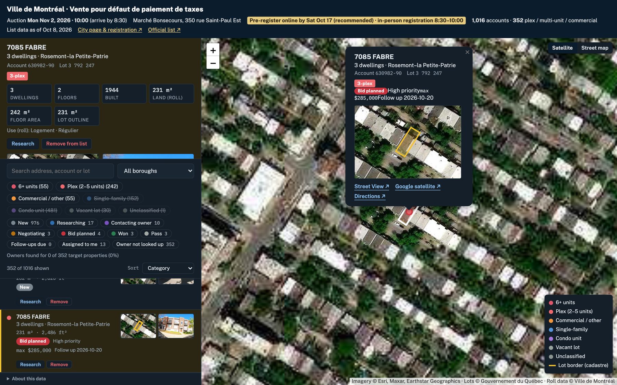Close the 7085 FABRE map popup
The image size is (617, 385).
tap(467, 52)
